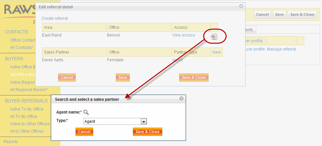Open All Regional Buyers in sidebar
Screen dimensions: 322x146
[x=29, y=90]
